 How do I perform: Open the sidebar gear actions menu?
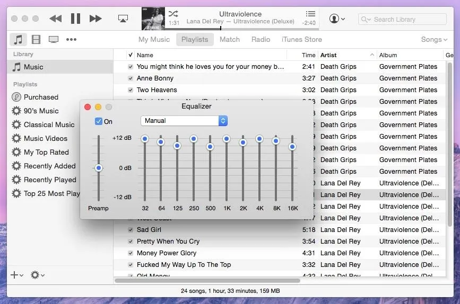(x=38, y=275)
